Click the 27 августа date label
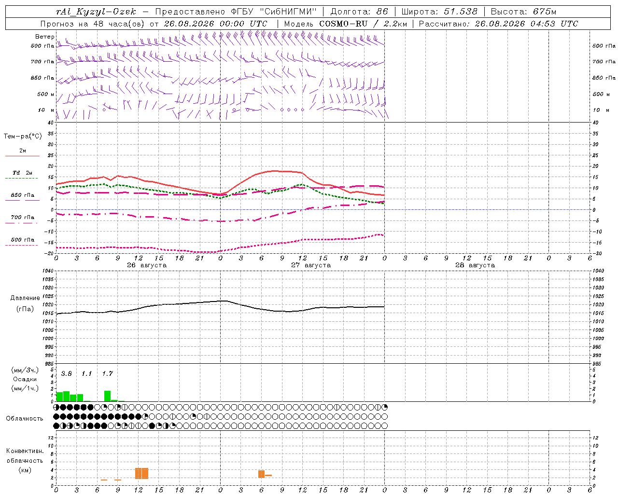 pyautogui.click(x=311, y=265)
